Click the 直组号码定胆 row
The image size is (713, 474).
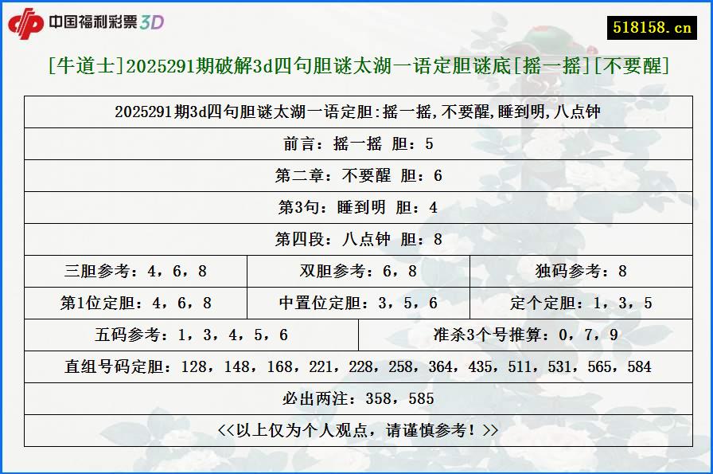pos(356,366)
